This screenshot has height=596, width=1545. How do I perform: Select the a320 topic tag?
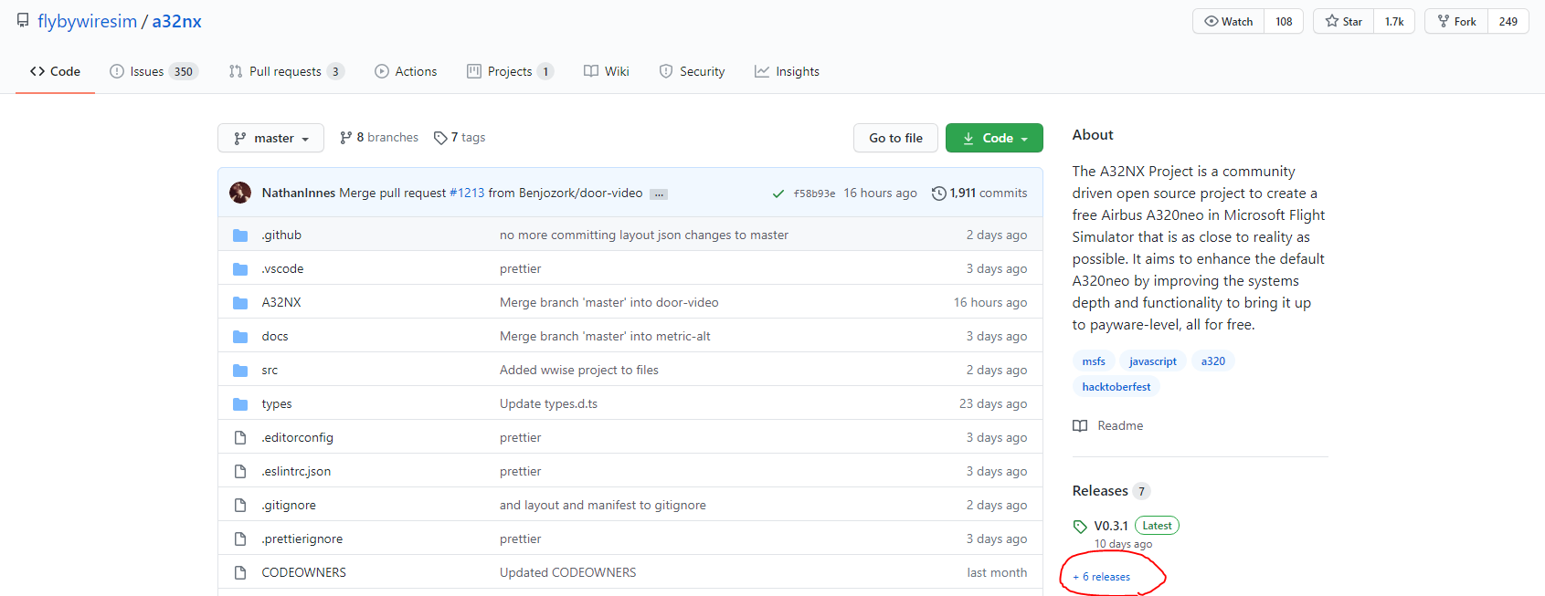click(1213, 361)
